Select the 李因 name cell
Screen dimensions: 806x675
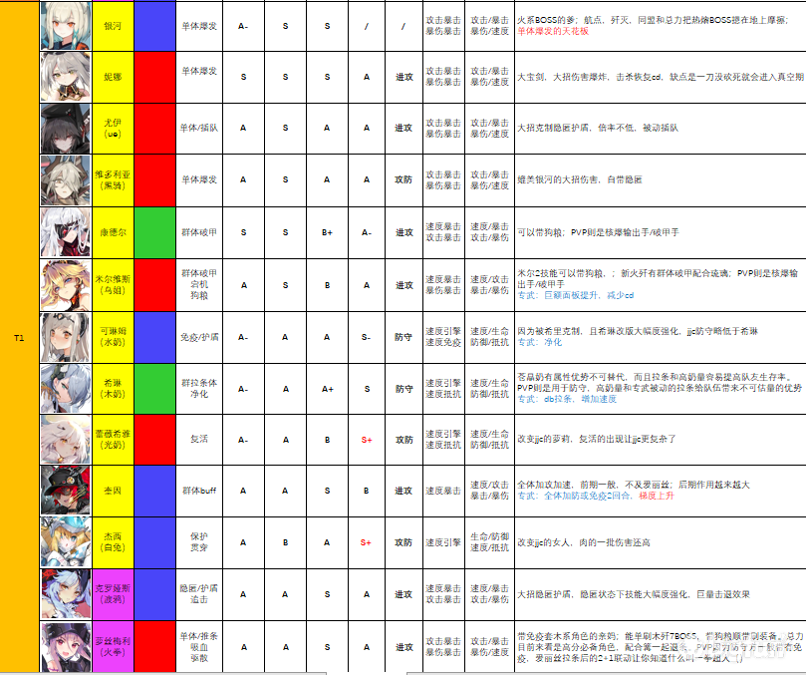click(113, 491)
